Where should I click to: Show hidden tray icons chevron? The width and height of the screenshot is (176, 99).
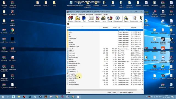(146, 97)
